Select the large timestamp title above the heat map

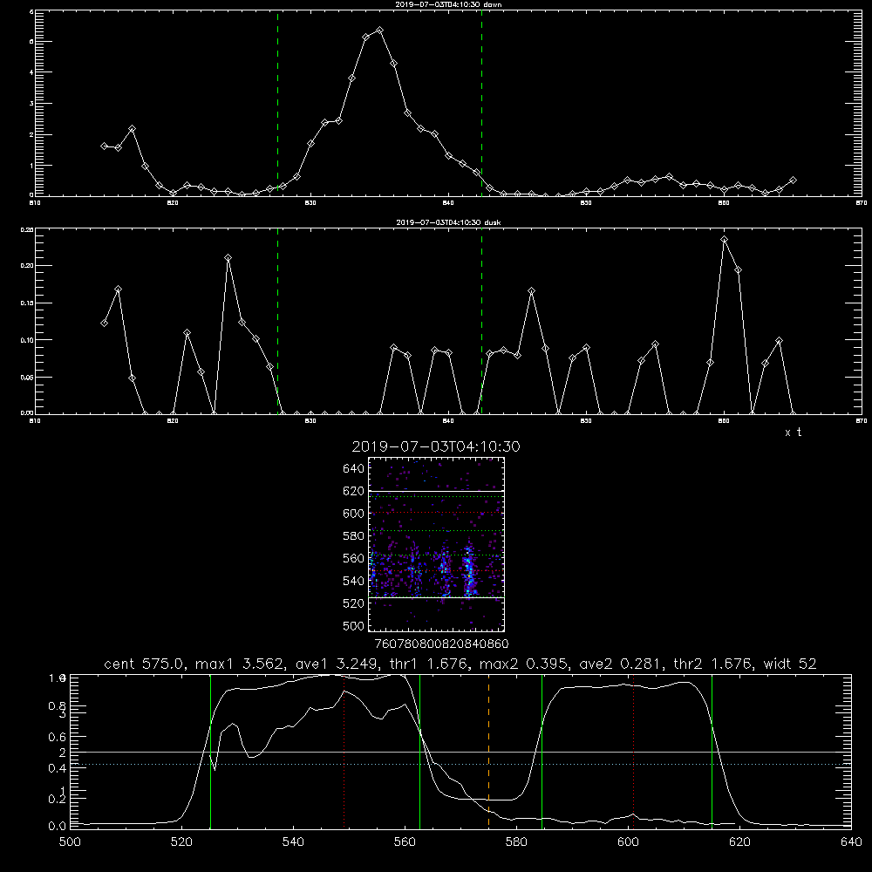coord(436,446)
